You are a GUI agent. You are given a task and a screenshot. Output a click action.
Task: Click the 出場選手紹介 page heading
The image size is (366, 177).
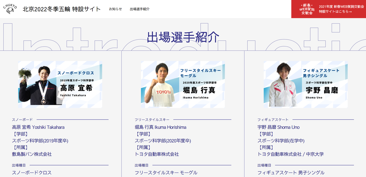(x=183, y=37)
